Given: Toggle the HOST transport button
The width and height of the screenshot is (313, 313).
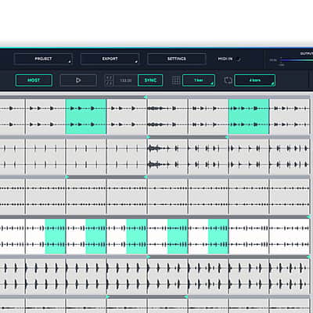Looking at the screenshot, I should (34, 81).
